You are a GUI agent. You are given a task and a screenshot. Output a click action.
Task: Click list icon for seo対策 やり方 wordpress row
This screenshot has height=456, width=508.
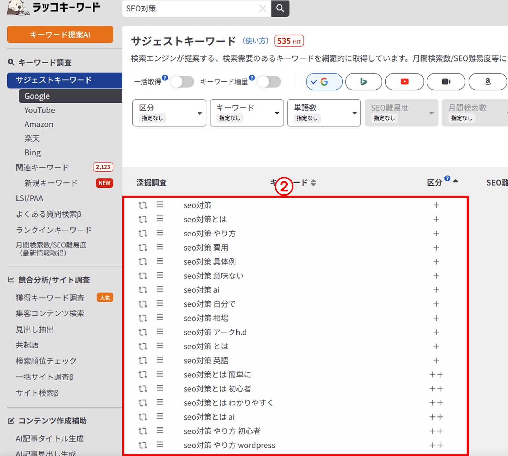pos(160,445)
